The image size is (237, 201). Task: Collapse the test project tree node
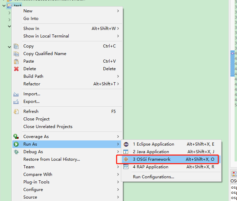coord(4,6)
